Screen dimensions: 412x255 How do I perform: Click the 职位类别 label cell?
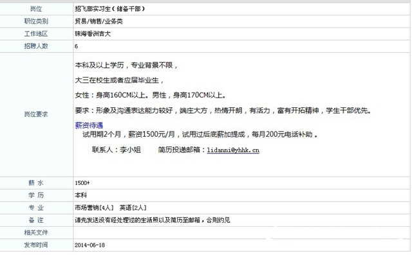[36, 21]
